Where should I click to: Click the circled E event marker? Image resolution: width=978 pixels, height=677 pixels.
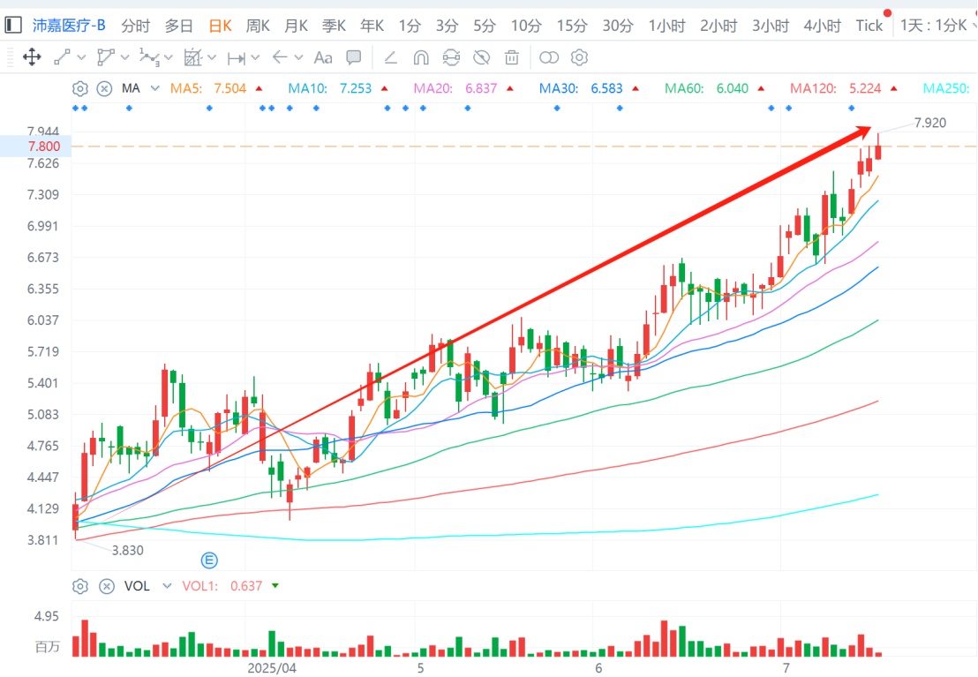[209, 560]
